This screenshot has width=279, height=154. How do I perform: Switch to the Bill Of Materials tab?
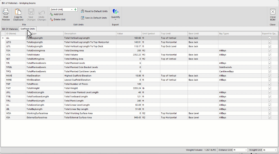[10, 29]
